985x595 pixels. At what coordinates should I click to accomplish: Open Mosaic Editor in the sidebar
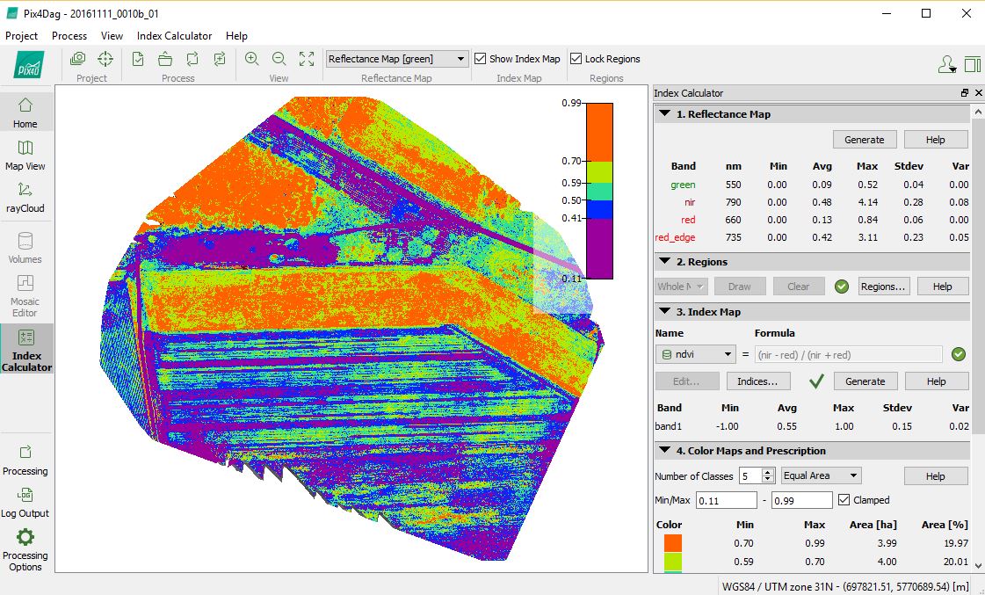click(25, 296)
